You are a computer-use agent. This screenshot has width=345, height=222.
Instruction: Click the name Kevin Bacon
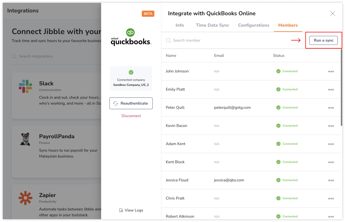[x=176, y=126]
